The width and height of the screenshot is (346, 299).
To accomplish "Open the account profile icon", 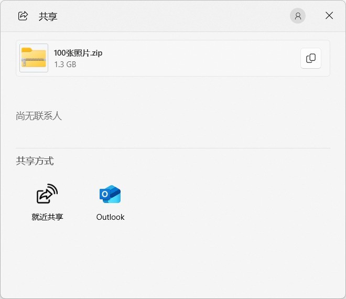I will tap(298, 16).
